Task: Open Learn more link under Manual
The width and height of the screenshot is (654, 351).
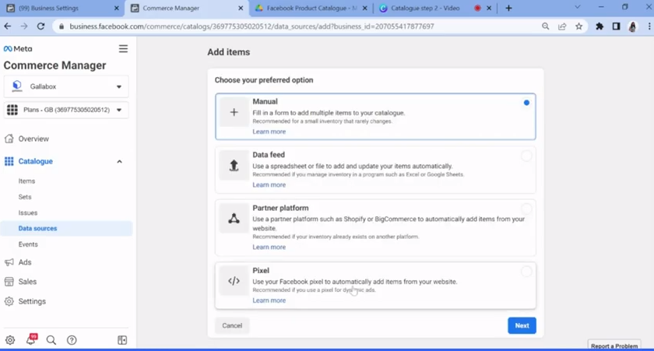Action: click(269, 132)
